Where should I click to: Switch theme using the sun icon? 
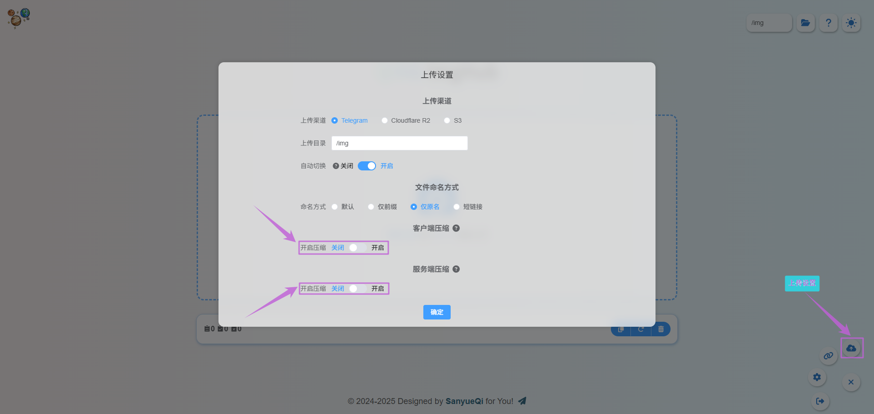[x=851, y=23]
